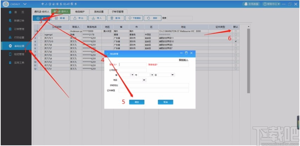Image resolution: width=300 pixels, height=146 pixels.
Task: Click the search box in toolbar
Action: click(x=180, y=18)
